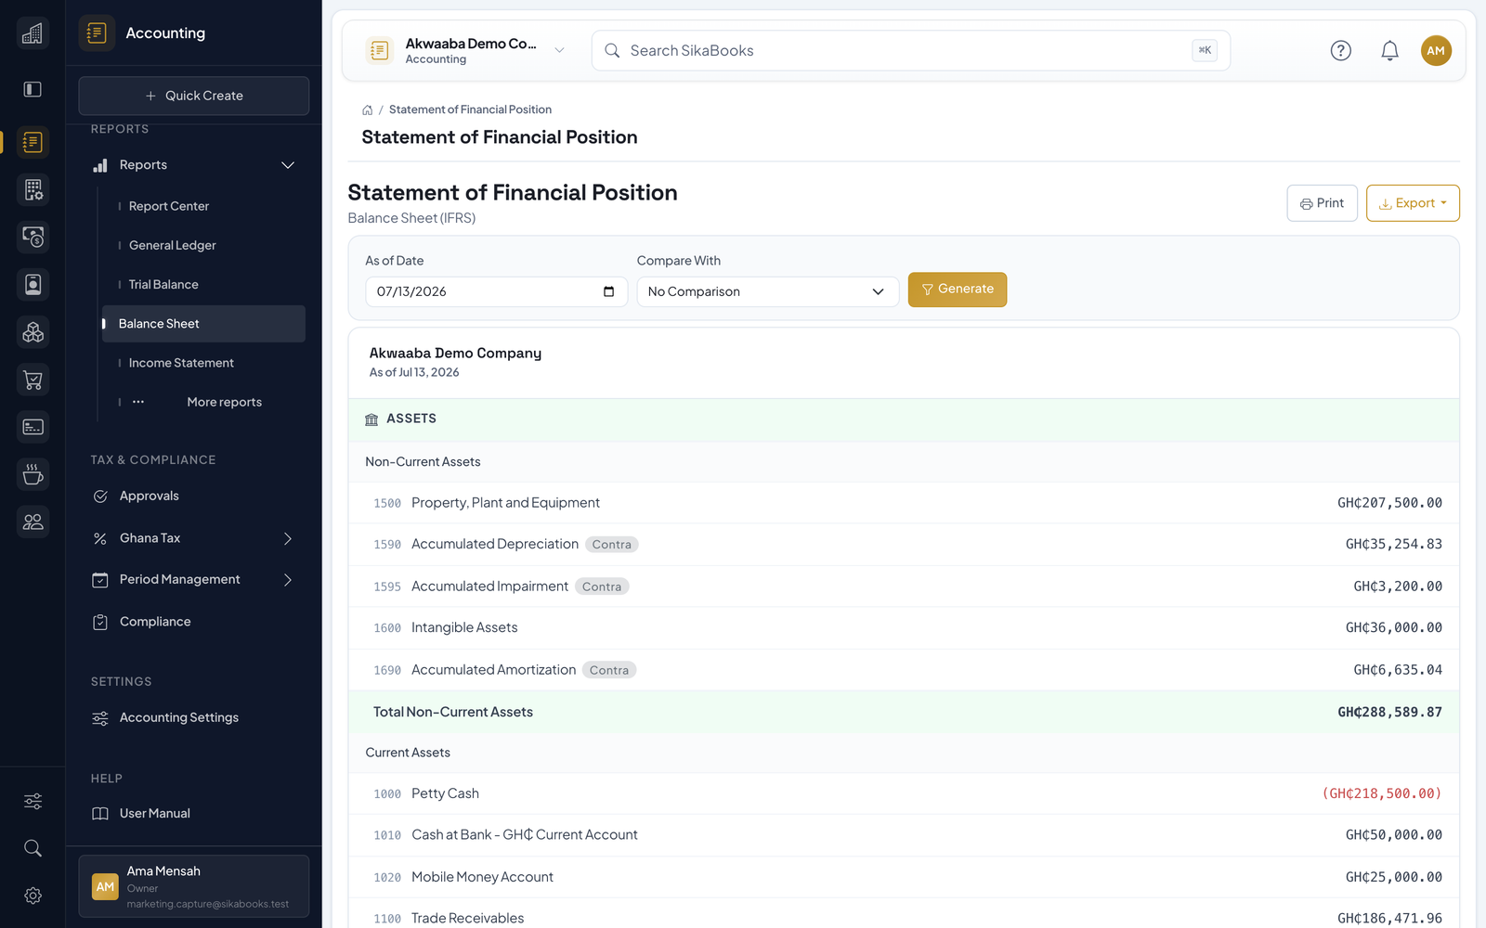Click the Quick Create button
The width and height of the screenshot is (1486, 928).
[x=194, y=96]
